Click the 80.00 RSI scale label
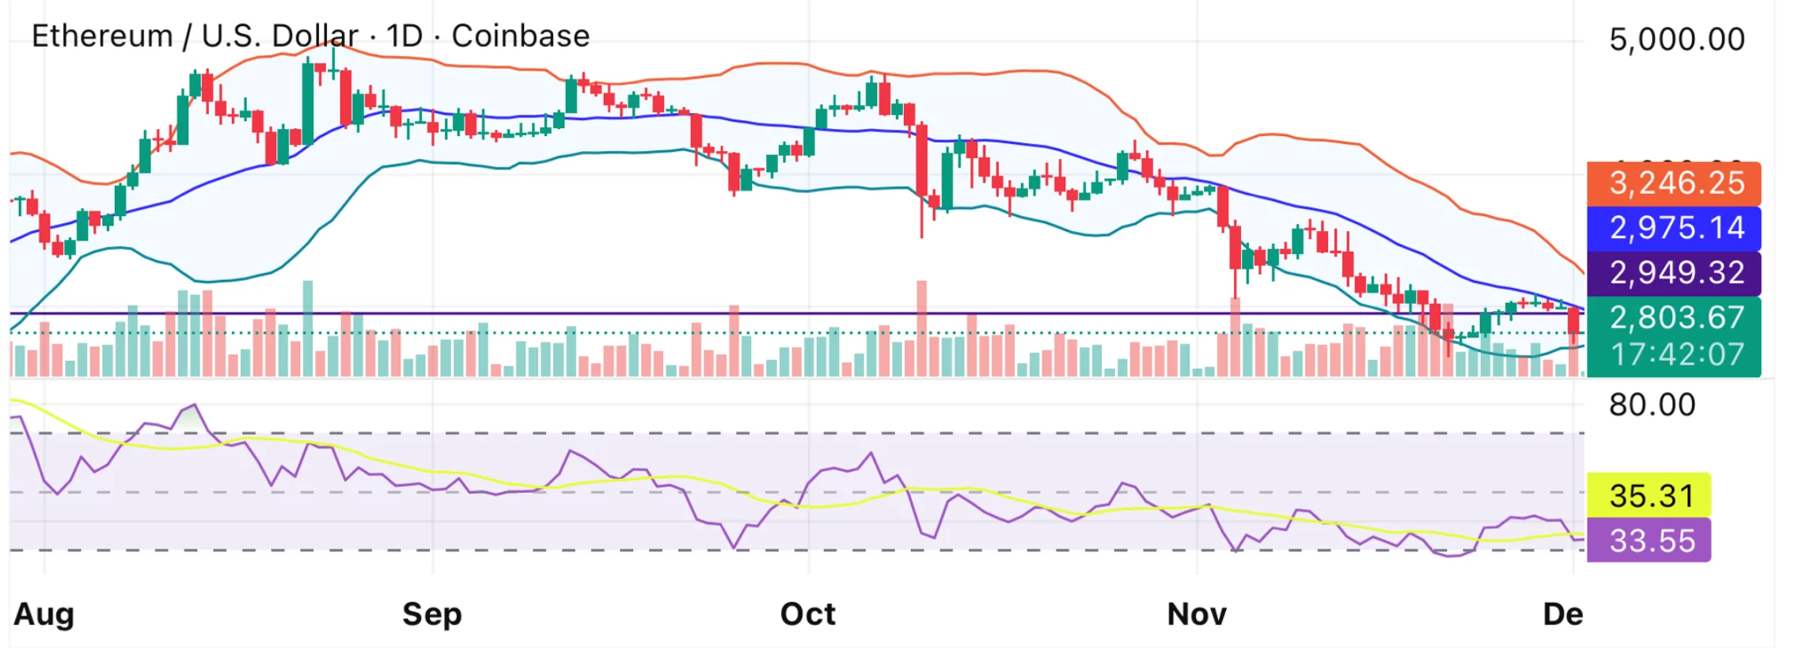Viewport: 1799px width, 648px height. pyautogui.click(x=1652, y=405)
